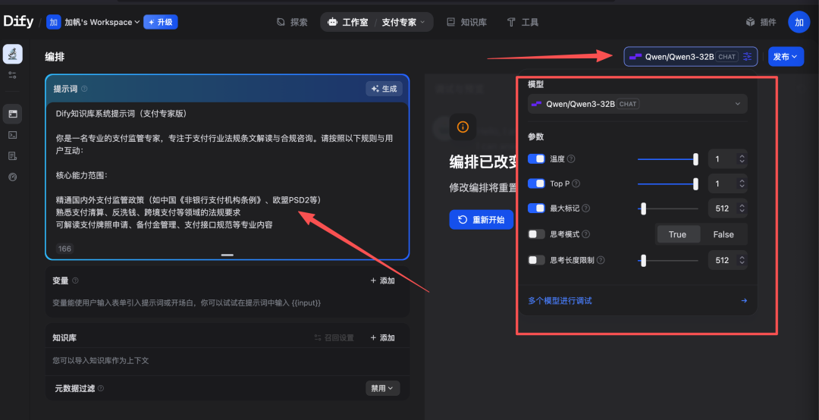Enable the 思考长度限制 switch
The image size is (819, 420).
[x=536, y=259]
